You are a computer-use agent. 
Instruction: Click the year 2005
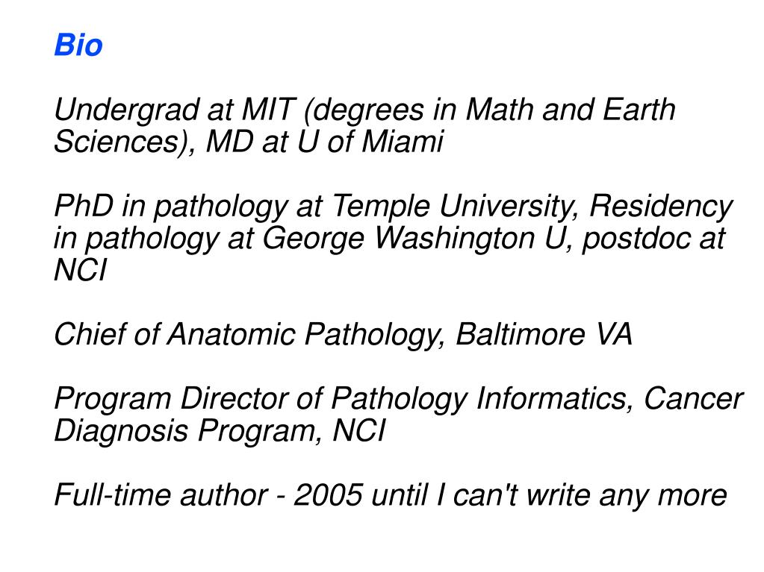(328, 495)
